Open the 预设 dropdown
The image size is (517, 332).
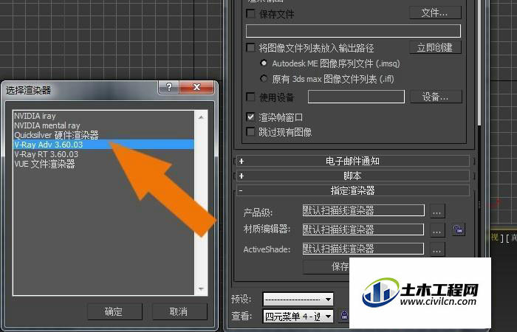tap(298, 300)
